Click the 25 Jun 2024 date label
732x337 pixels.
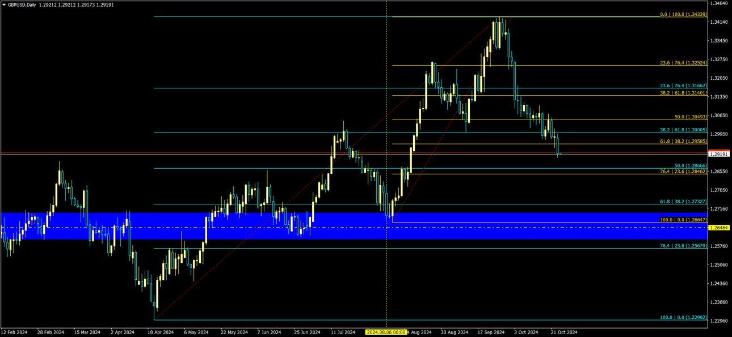[x=306, y=332]
